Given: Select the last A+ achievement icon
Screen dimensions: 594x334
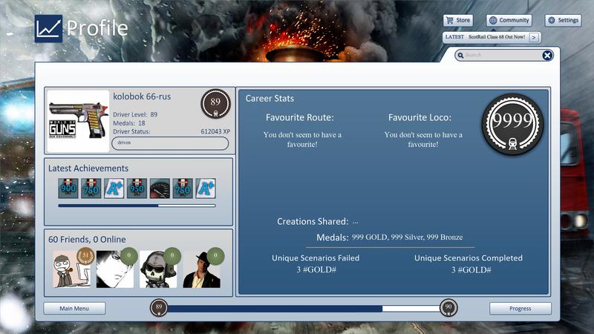Looking at the screenshot, I should coord(206,189).
